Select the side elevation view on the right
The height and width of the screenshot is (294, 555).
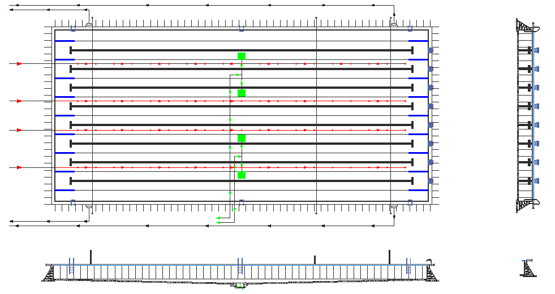[x=527, y=115]
